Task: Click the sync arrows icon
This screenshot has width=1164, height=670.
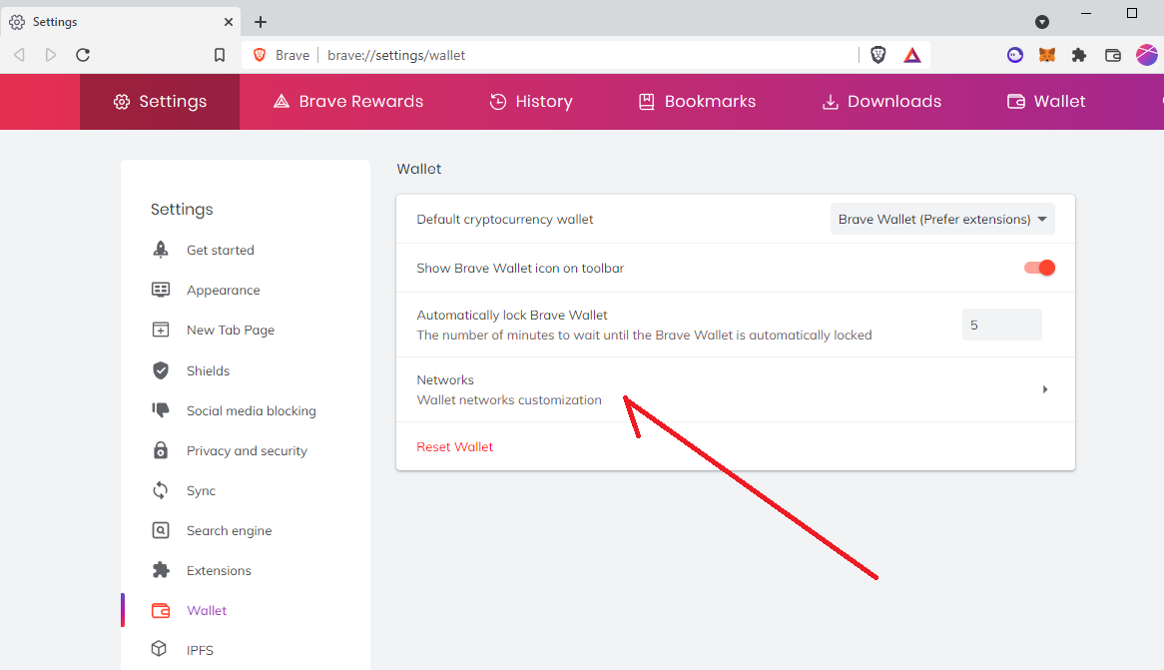Action: (161, 490)
